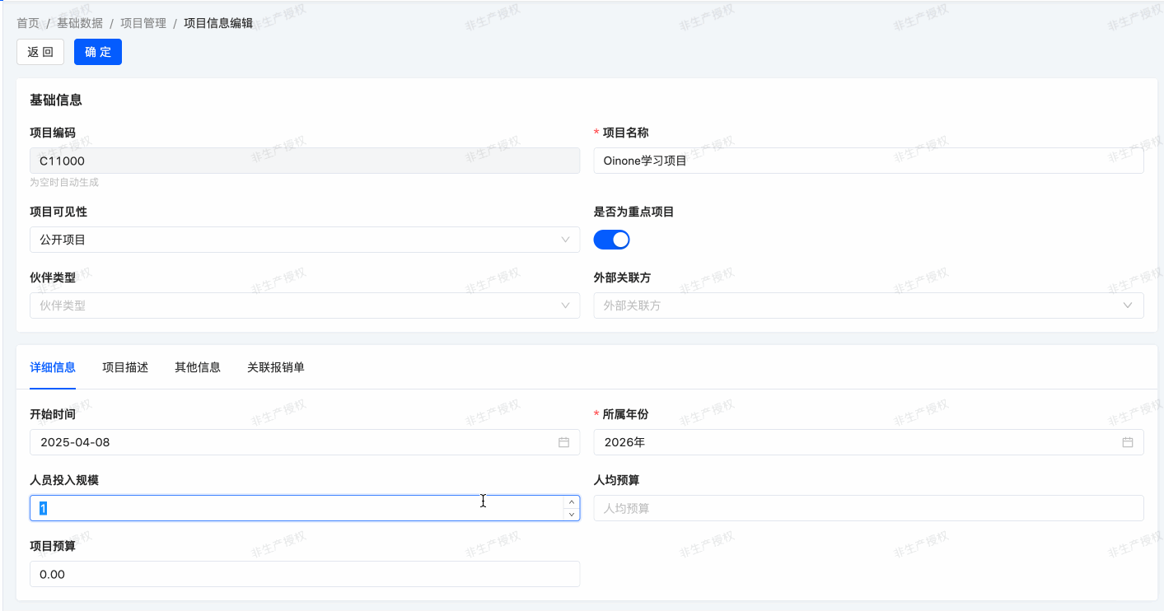Focus the 人均预算 input field
The width and height of the screenshot is (1164, 611).
click(x=867, y=508)
